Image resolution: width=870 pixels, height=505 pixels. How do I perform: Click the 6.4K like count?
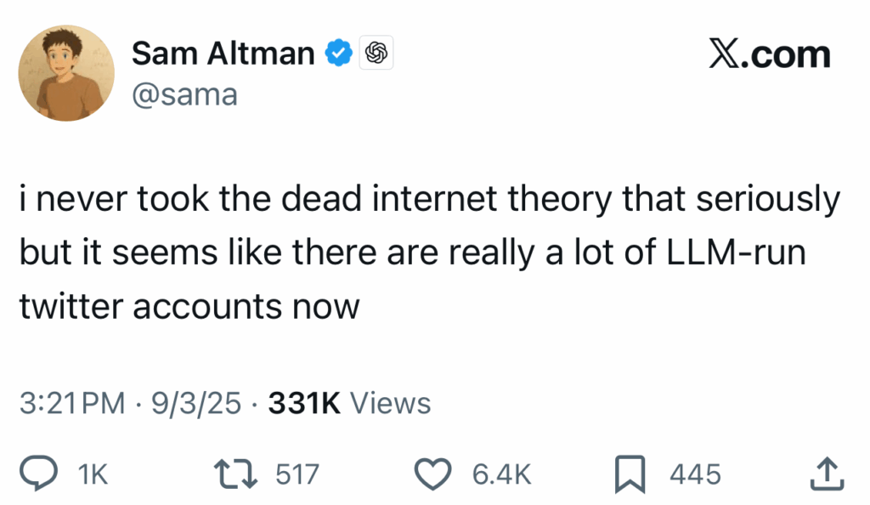pyautogui.click(x=500, y=473)
